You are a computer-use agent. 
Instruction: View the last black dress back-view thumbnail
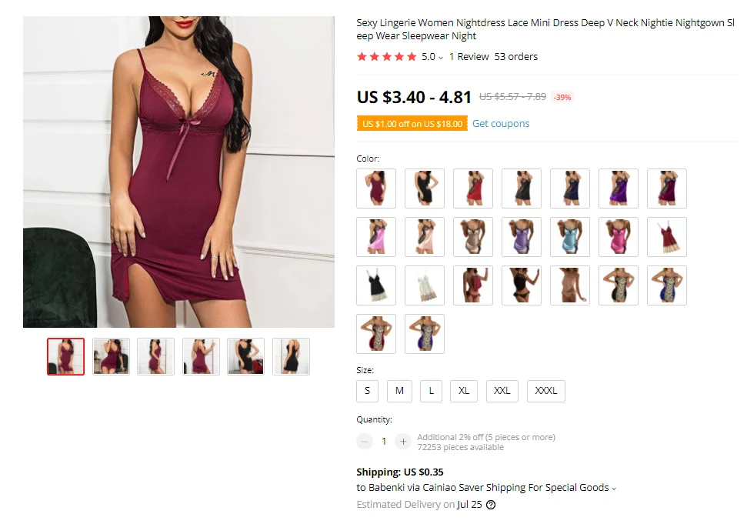tap(291, 356)
